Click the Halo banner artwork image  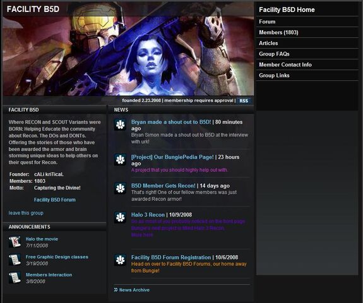[128, 56]
